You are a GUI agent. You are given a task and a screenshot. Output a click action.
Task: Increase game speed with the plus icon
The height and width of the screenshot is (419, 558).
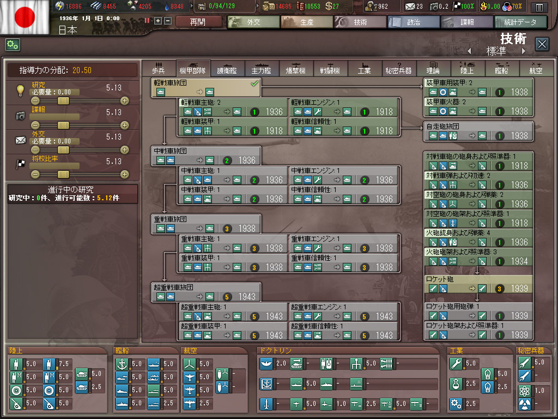point(158,21)
